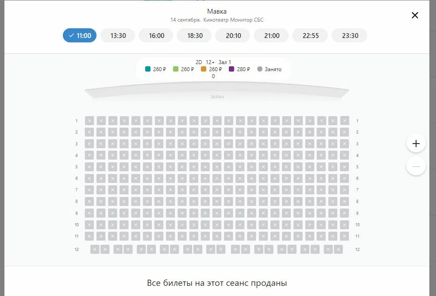Select the 11:00 showtime
436x296 pixels.
(80, 36)
